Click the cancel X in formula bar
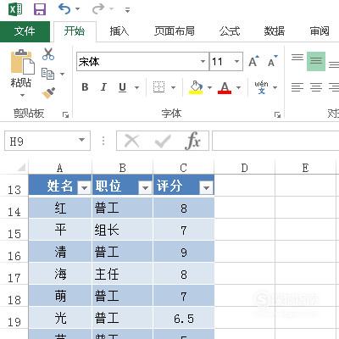339x339 pixels. coord(131,141)
